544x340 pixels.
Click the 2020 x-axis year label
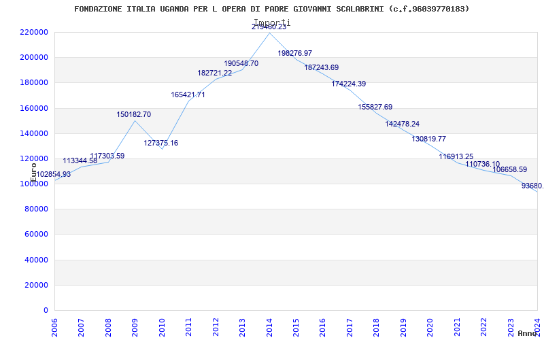click(430, 327)
